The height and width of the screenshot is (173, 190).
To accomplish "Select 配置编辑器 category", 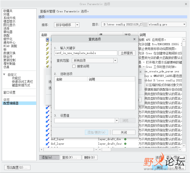I will coord(19,103).
